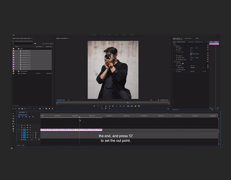Open the program monitor Fit zoom dropdown
The image size is (231, 180).
tap(71, 100)
